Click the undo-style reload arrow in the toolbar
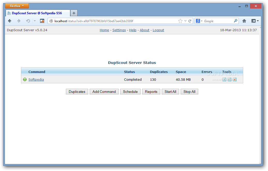 [x=28, y=21]
